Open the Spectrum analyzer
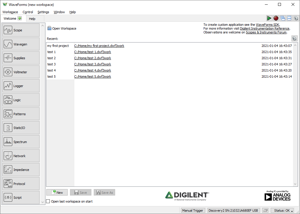 click(21, 142)
